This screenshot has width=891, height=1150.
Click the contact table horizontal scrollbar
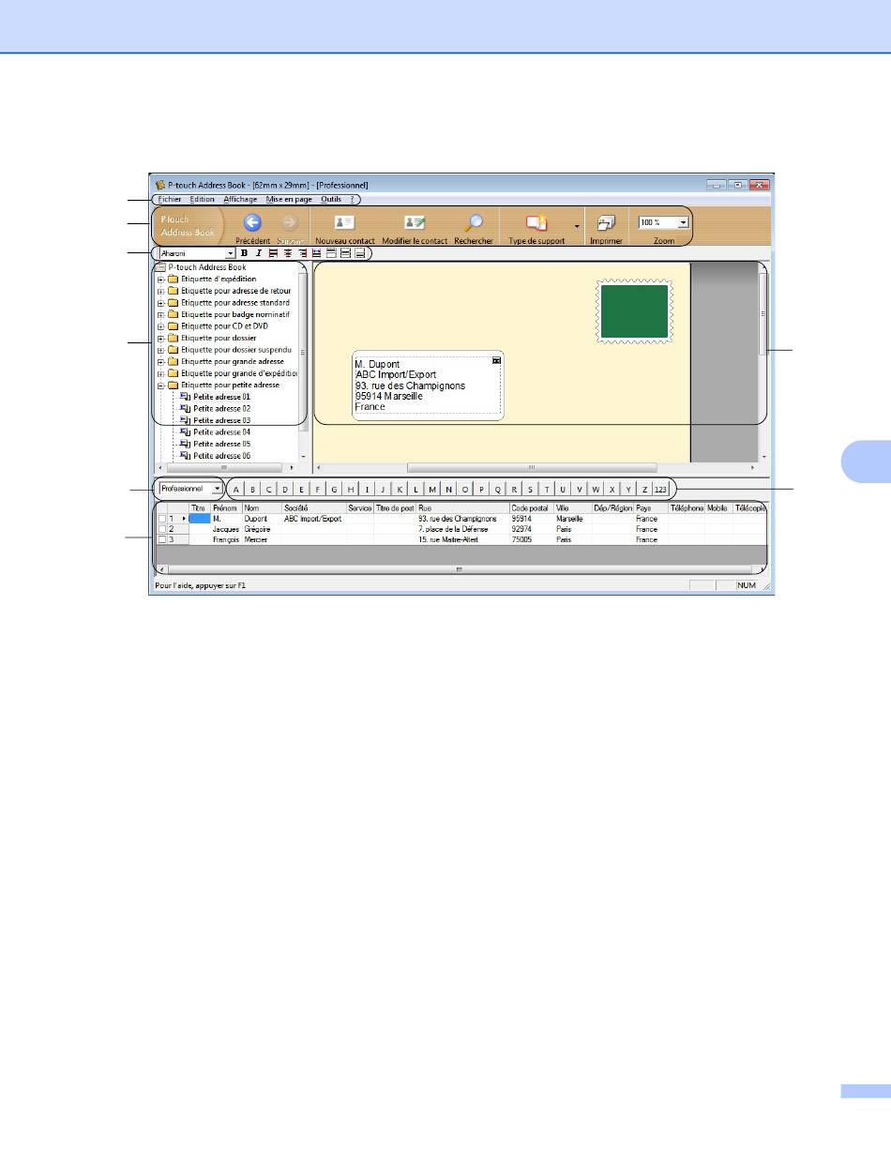coord(460,568)
